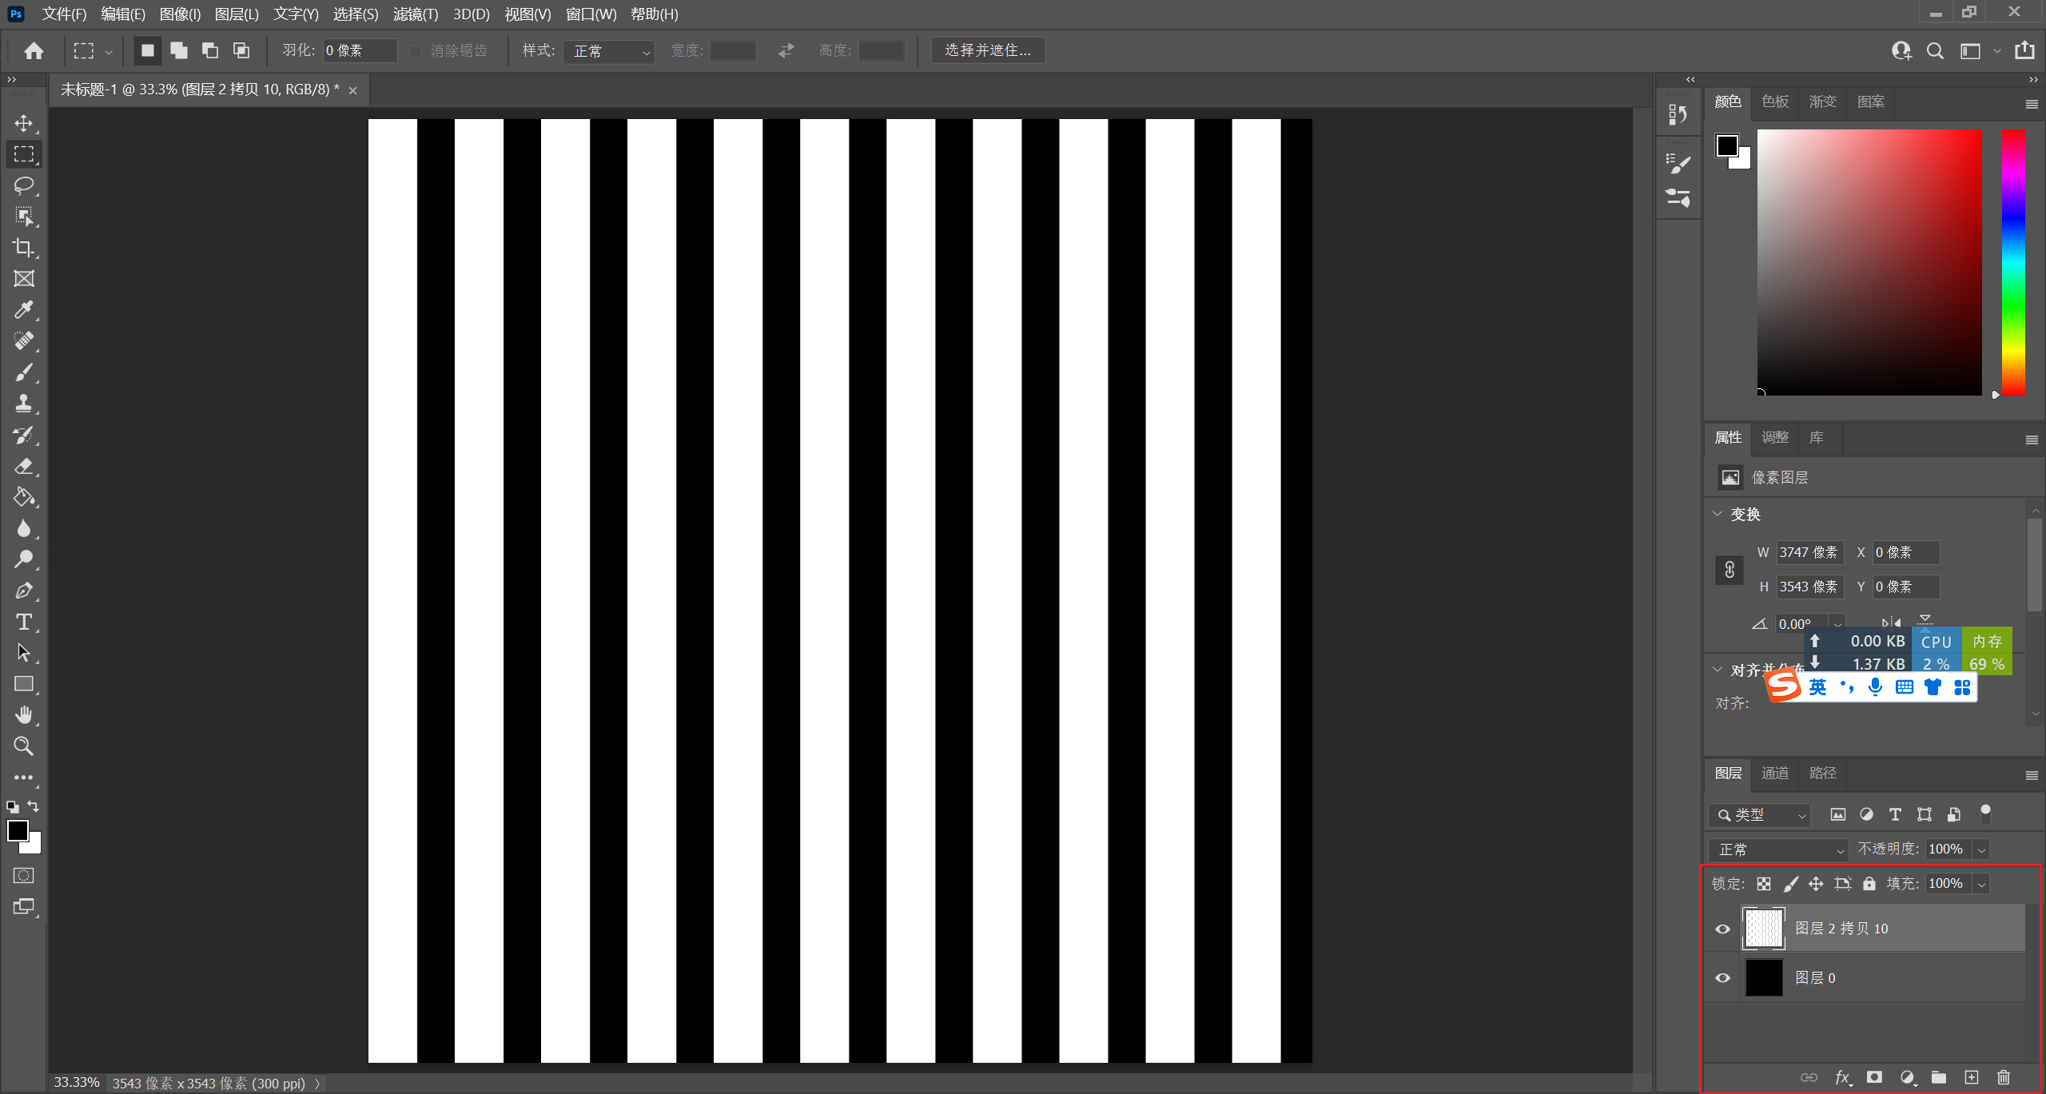Select the Paint Bucket tool
The width and height of the screenshot is (2046, 1094).
[x=24, y=497]
